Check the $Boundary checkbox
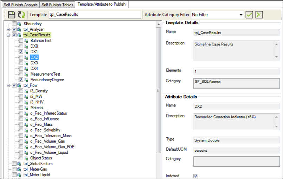Viewport: 283px width, 179px height. 14,23
